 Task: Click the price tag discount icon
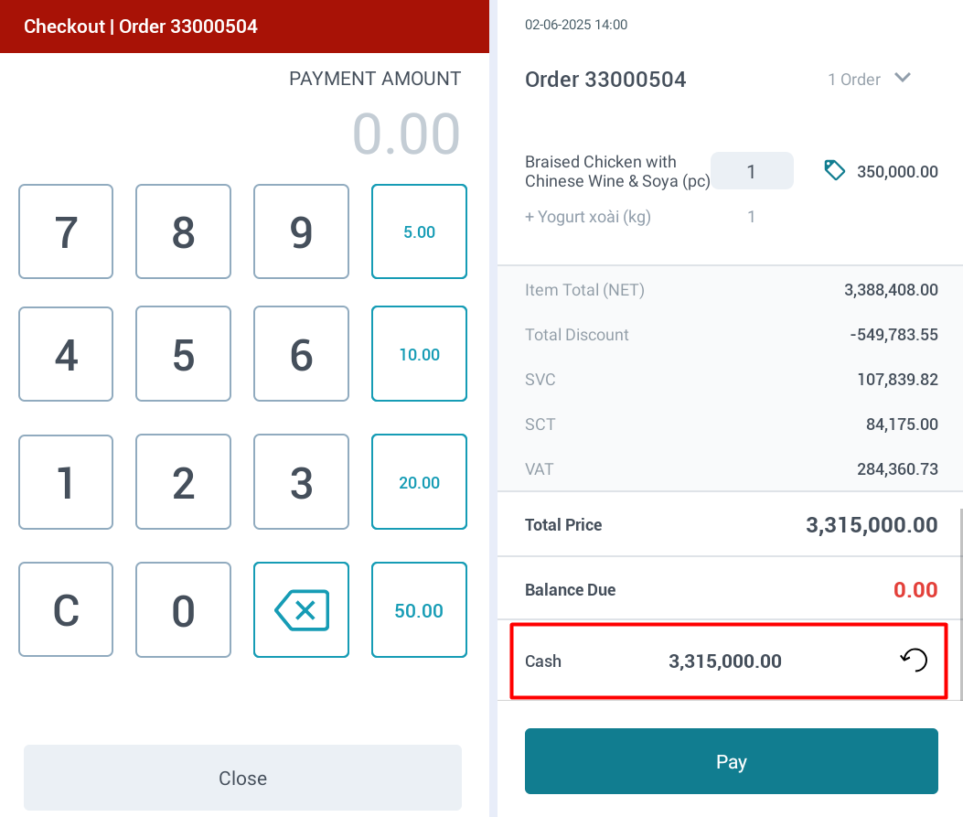click(834, 170)
